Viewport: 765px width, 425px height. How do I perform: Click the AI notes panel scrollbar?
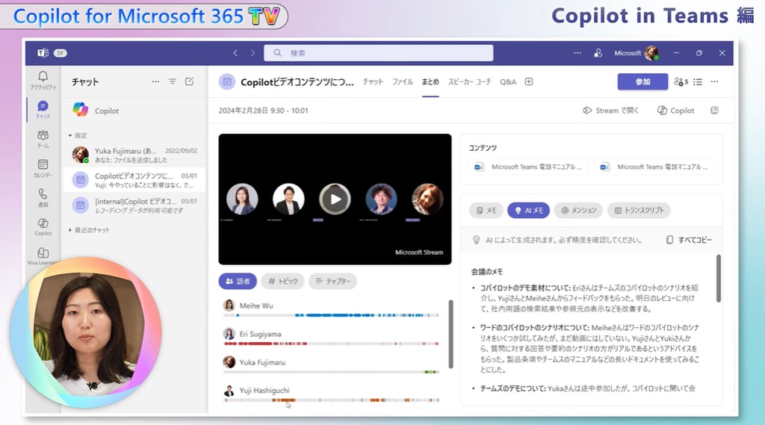coord(718,278)
